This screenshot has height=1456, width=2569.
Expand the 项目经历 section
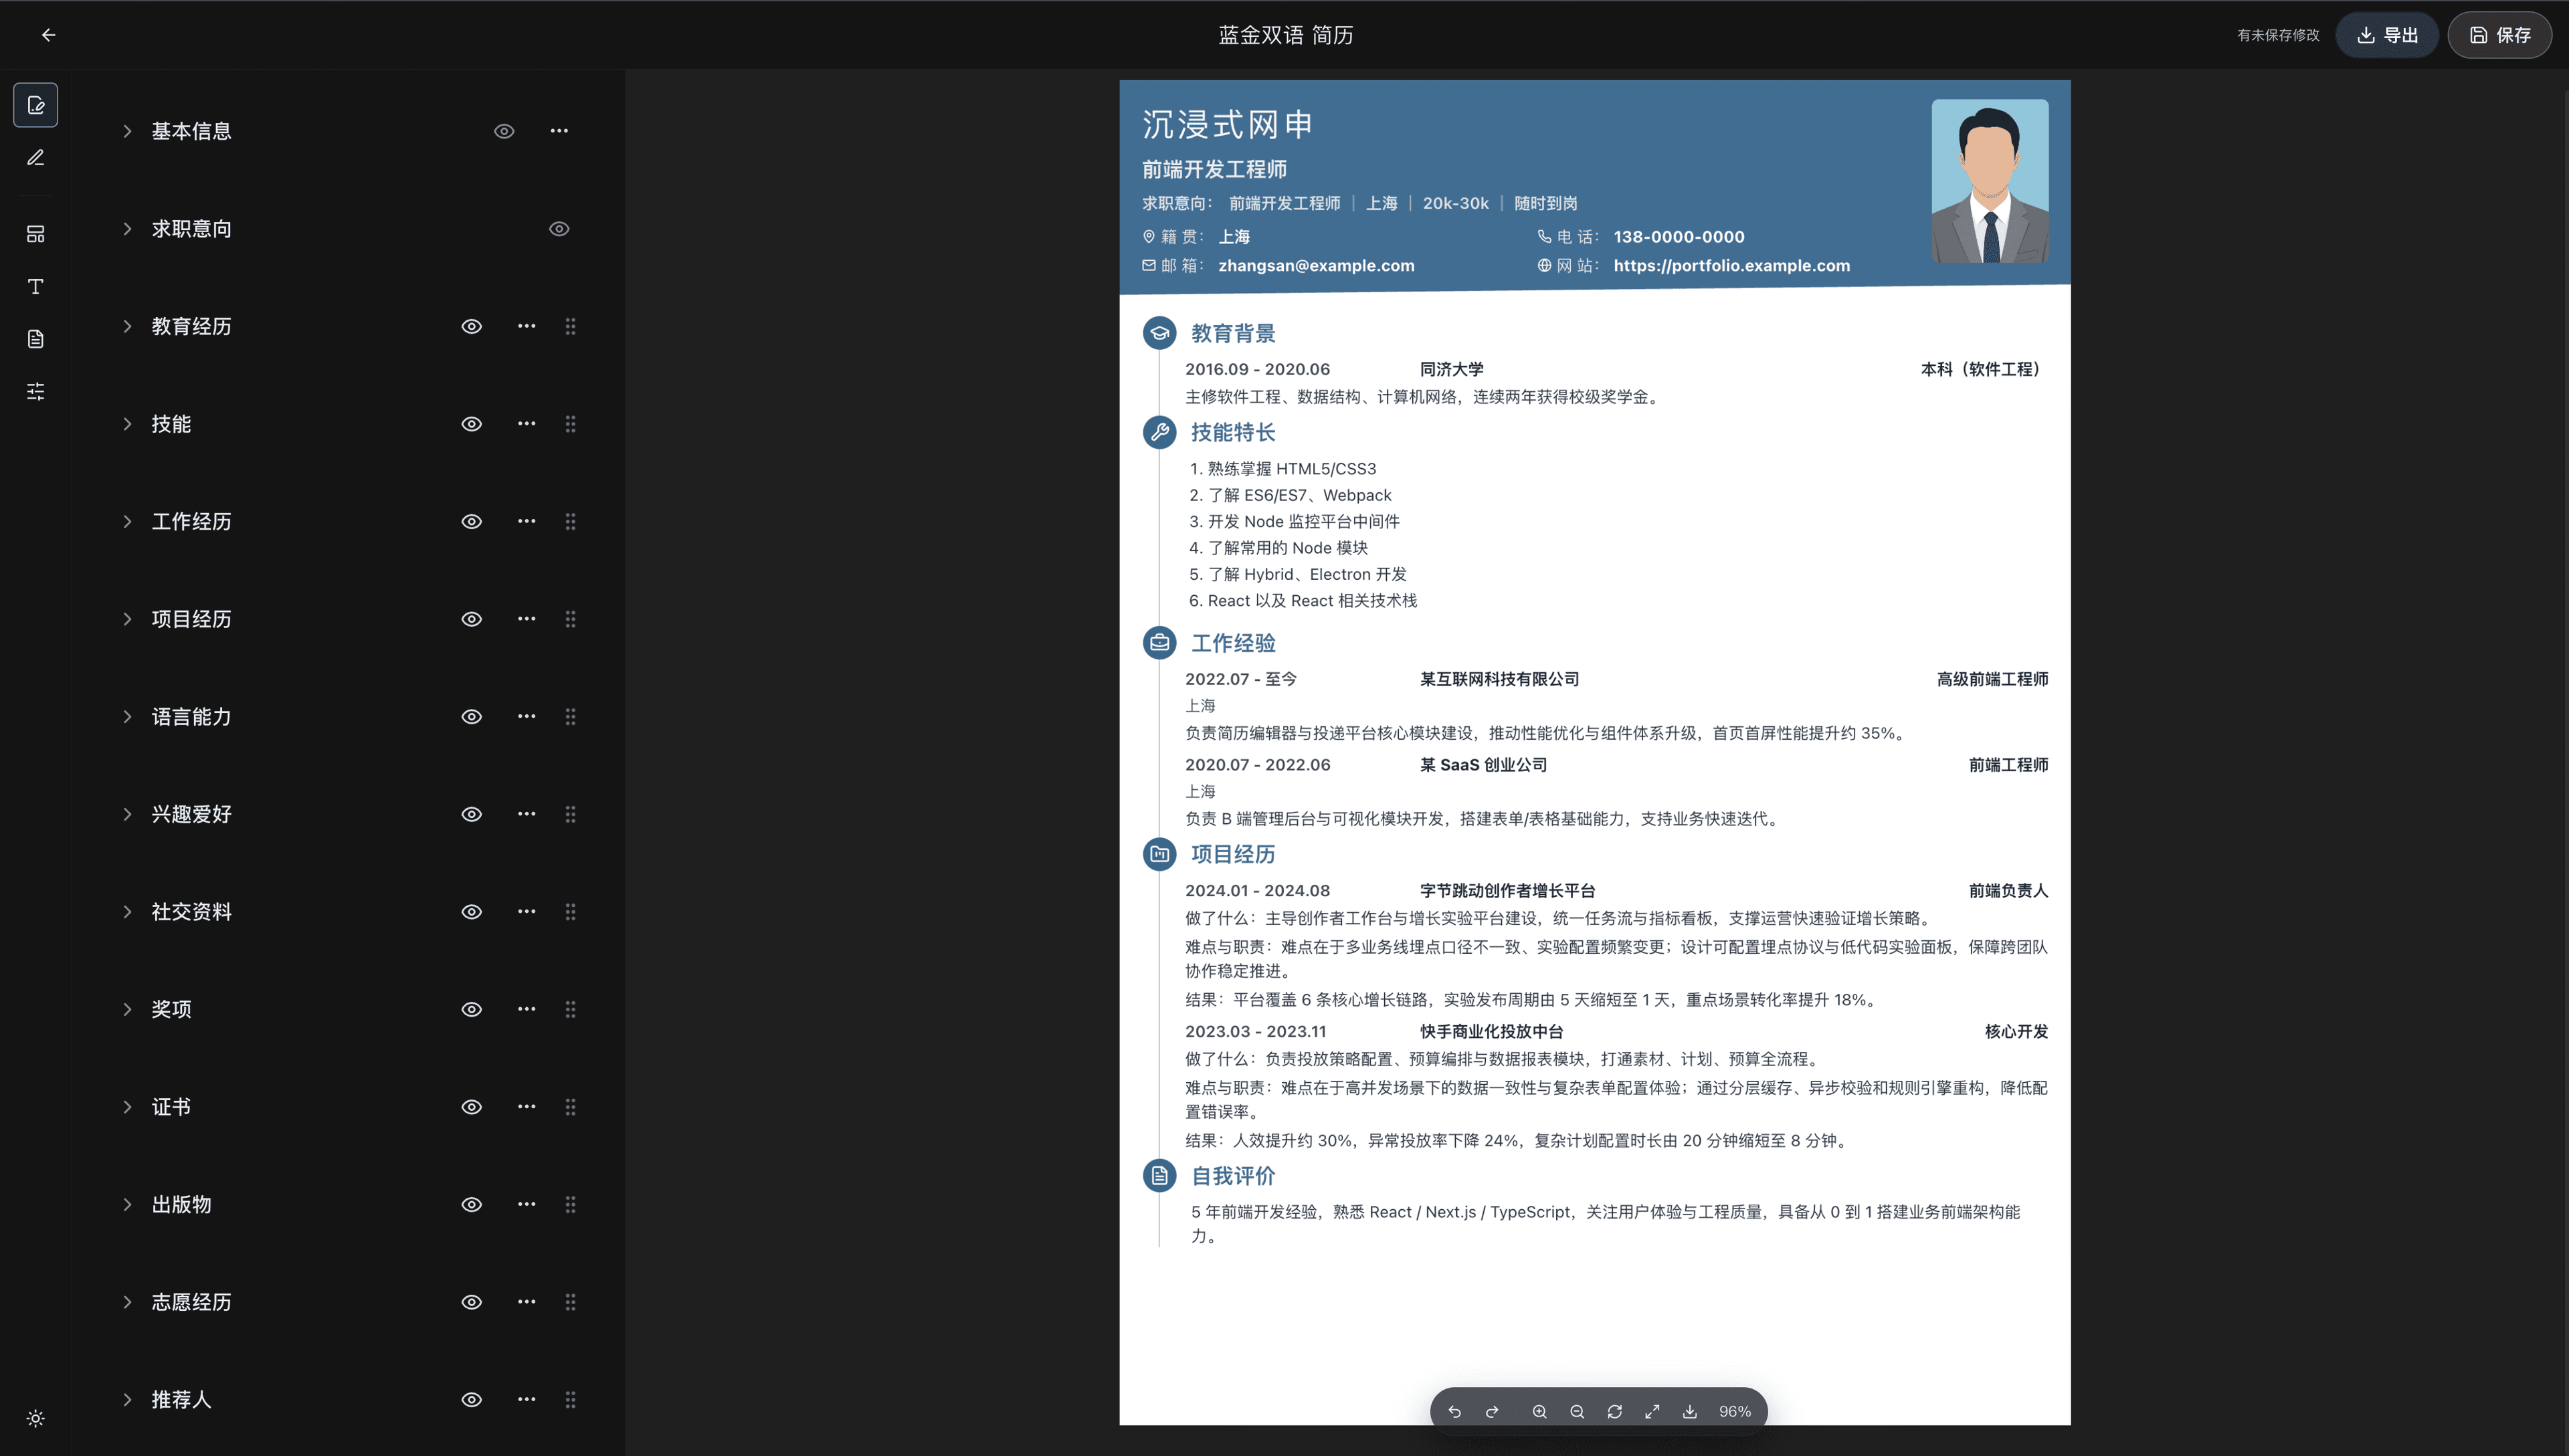coord(127,619)
